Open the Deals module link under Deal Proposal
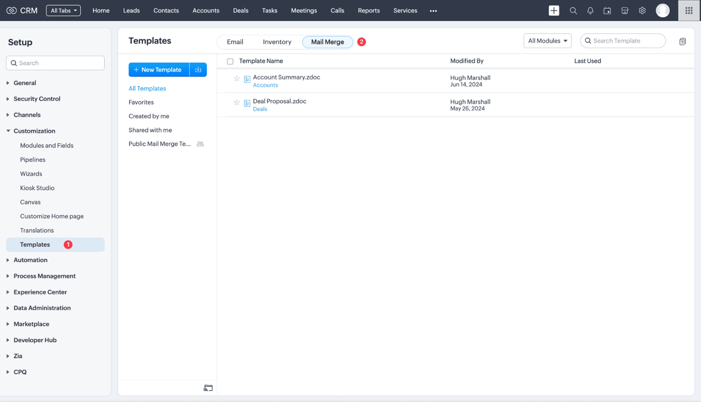This screenshot has height=402, width=701. [260, 109]
